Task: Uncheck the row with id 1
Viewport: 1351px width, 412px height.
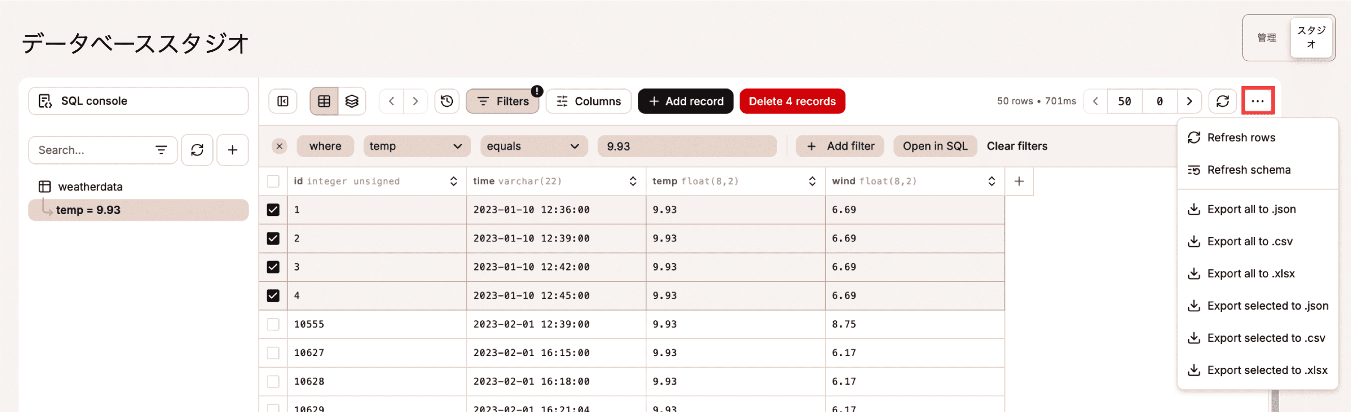Action: [273, 210]
